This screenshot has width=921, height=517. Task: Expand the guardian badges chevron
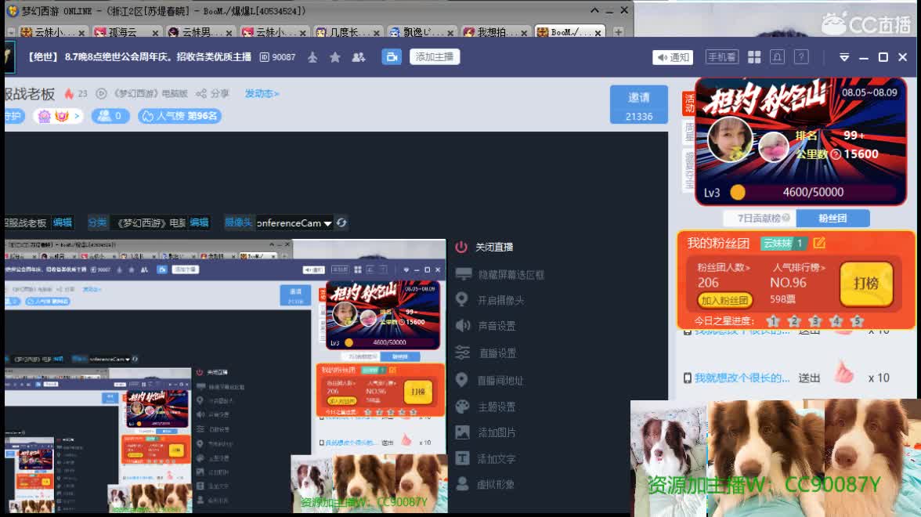(77, 116)
